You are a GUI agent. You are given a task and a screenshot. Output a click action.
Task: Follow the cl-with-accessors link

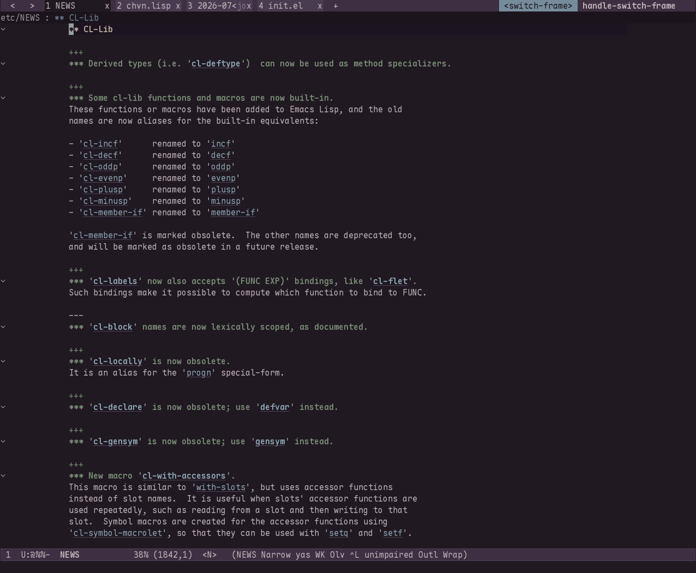pos(184,476)
